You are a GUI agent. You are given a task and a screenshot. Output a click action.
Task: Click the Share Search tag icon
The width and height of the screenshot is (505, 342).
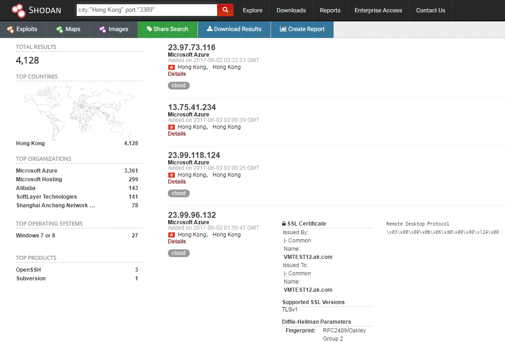(149, 29)
